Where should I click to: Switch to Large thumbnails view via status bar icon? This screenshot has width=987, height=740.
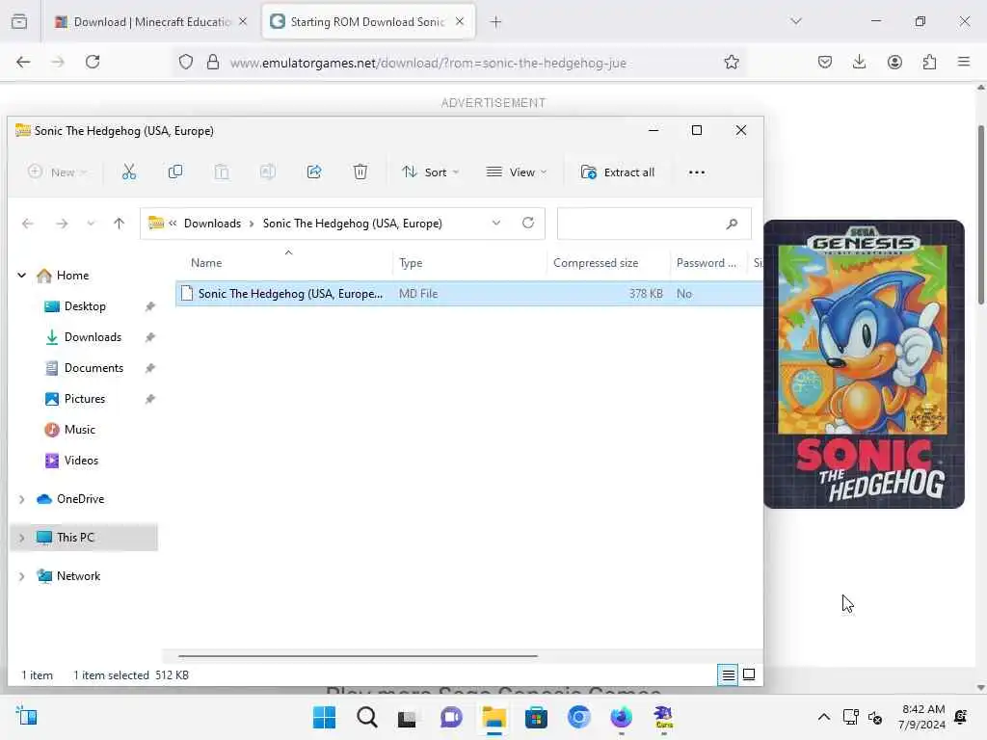[x=749, y=675]
